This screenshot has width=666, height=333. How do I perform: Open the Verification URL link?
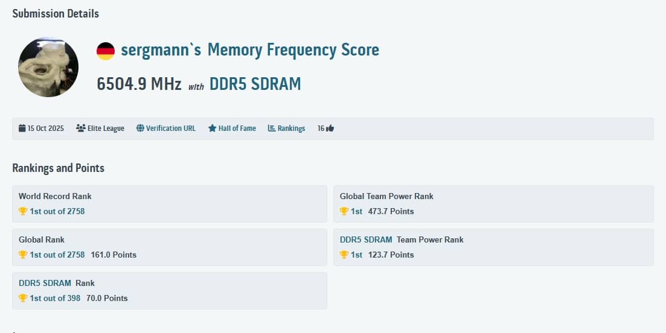(x=171, y=128)
